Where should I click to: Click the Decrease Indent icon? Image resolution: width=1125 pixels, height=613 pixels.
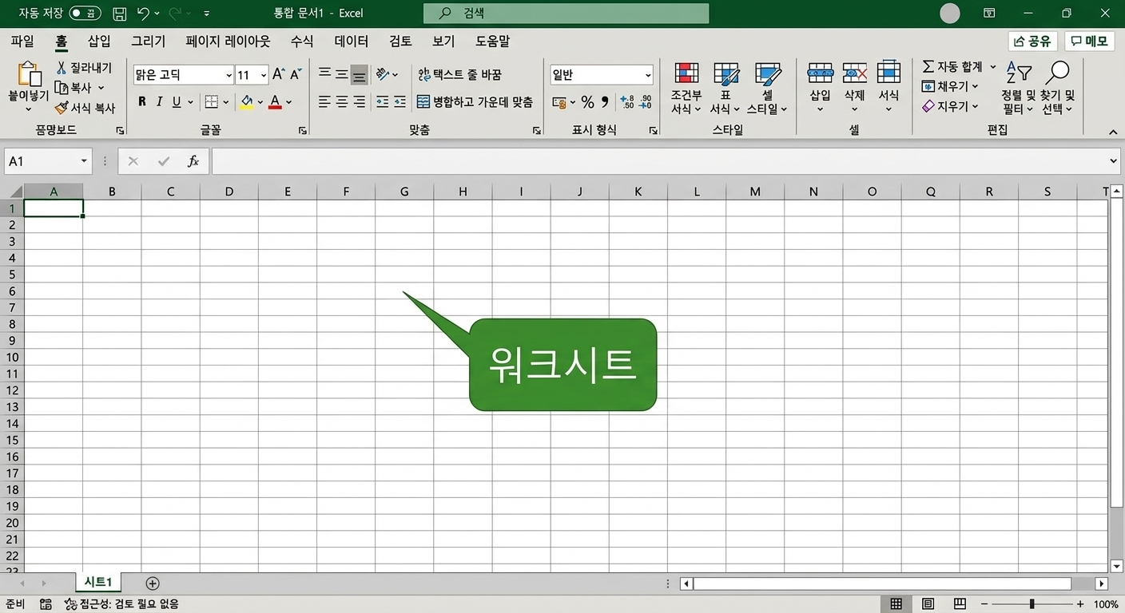[x=383, y=102]
